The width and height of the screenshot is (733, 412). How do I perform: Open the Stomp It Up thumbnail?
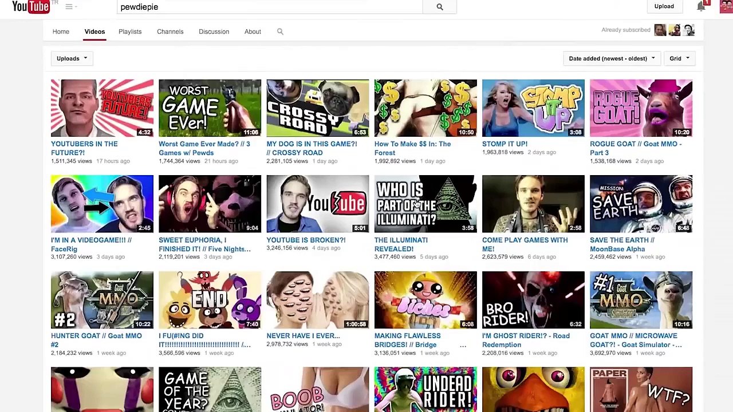(533, 108)
